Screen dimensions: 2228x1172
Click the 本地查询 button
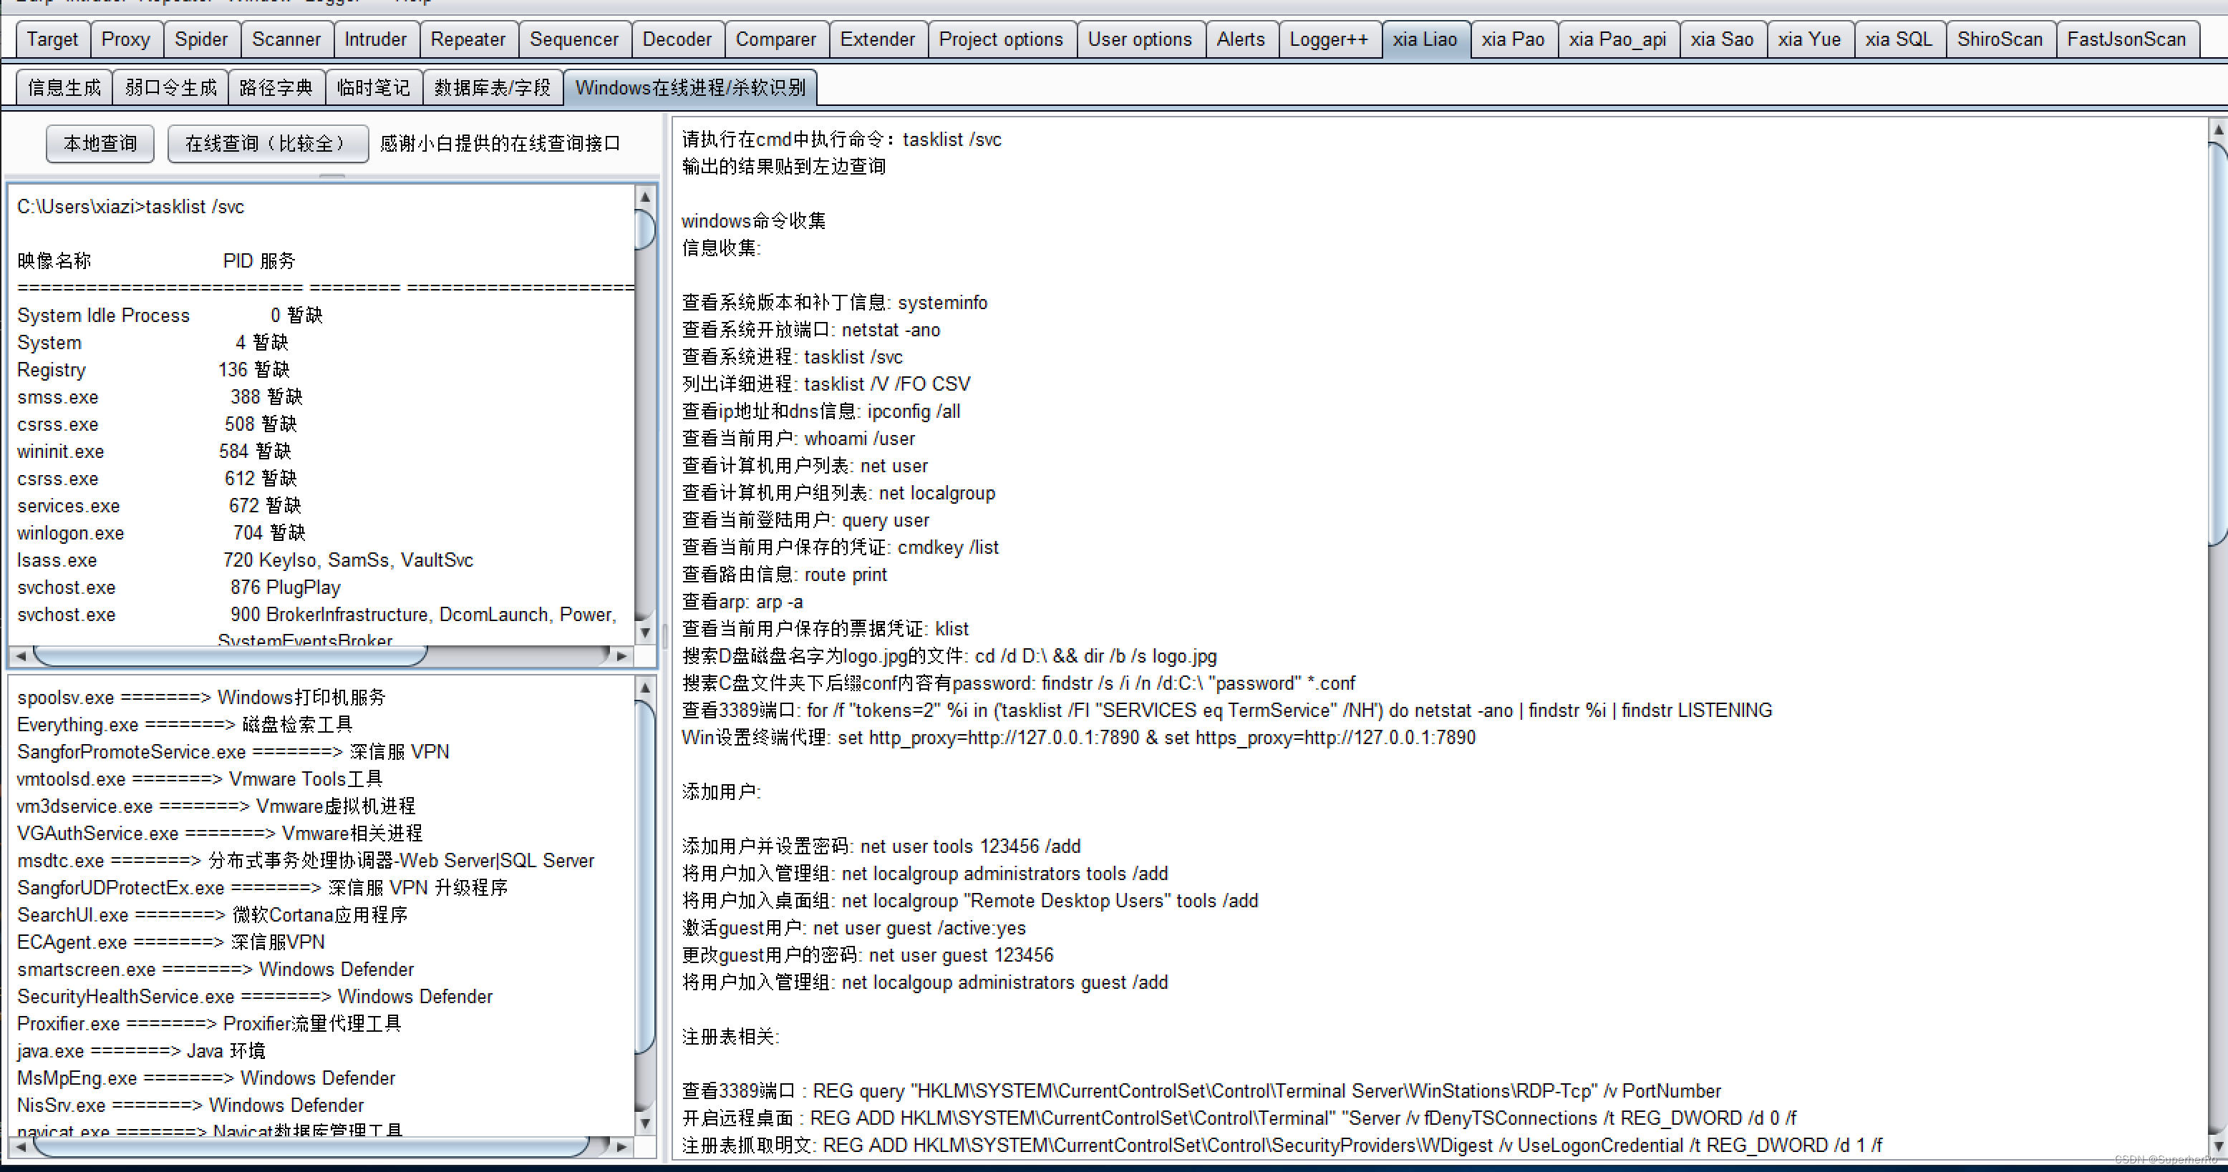tap(100, 144)
